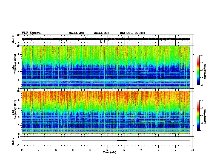This screenshot has height=168, width=217.
Task: Click the "-10" tick on ch.1 voltage axis
Action: pyautogui.click(x=18, y=43)
